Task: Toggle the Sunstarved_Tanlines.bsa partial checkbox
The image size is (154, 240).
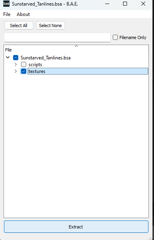Action: pyautogui.click(x=16, y=58)
